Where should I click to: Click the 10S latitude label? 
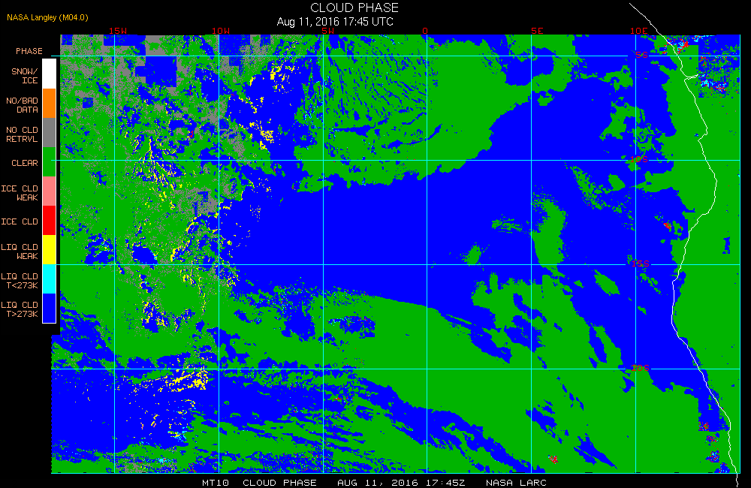pos(639,159)
